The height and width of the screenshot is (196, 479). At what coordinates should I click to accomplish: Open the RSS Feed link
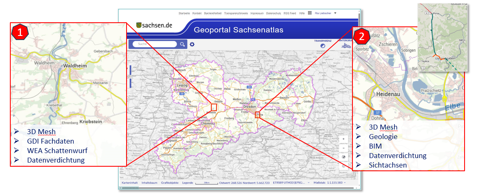[290, 14]
